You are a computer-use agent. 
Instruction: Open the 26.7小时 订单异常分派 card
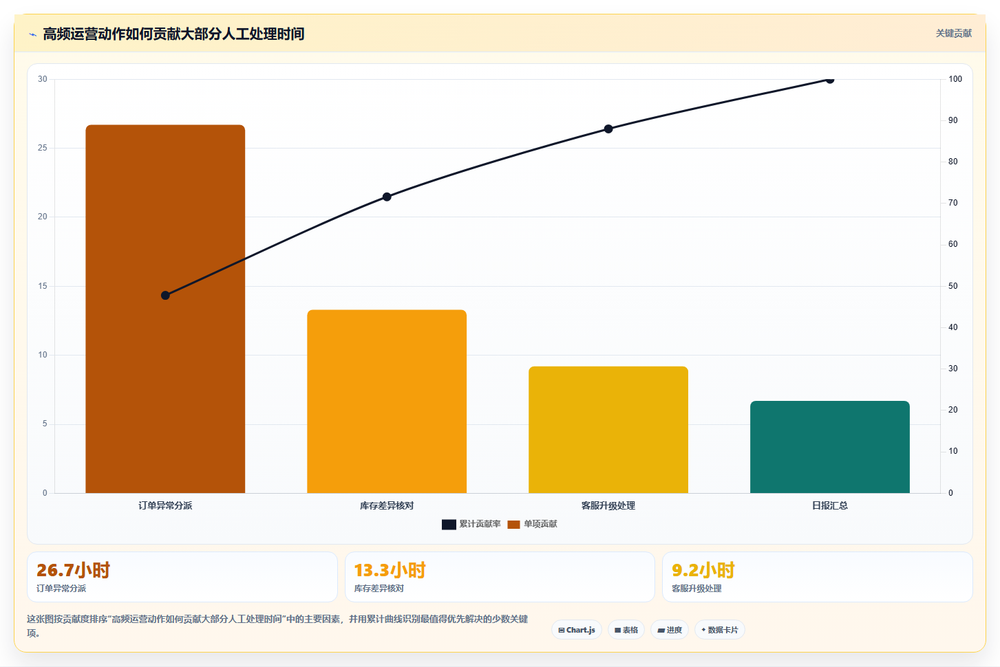[x=182, y=577]
